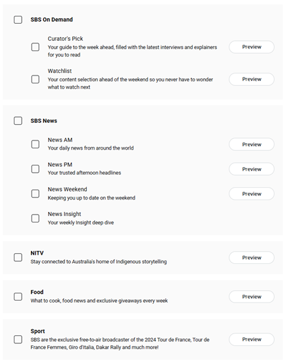Open the Watchlist newsletter preview
284x361 pixels.
[x=252, y=79]
